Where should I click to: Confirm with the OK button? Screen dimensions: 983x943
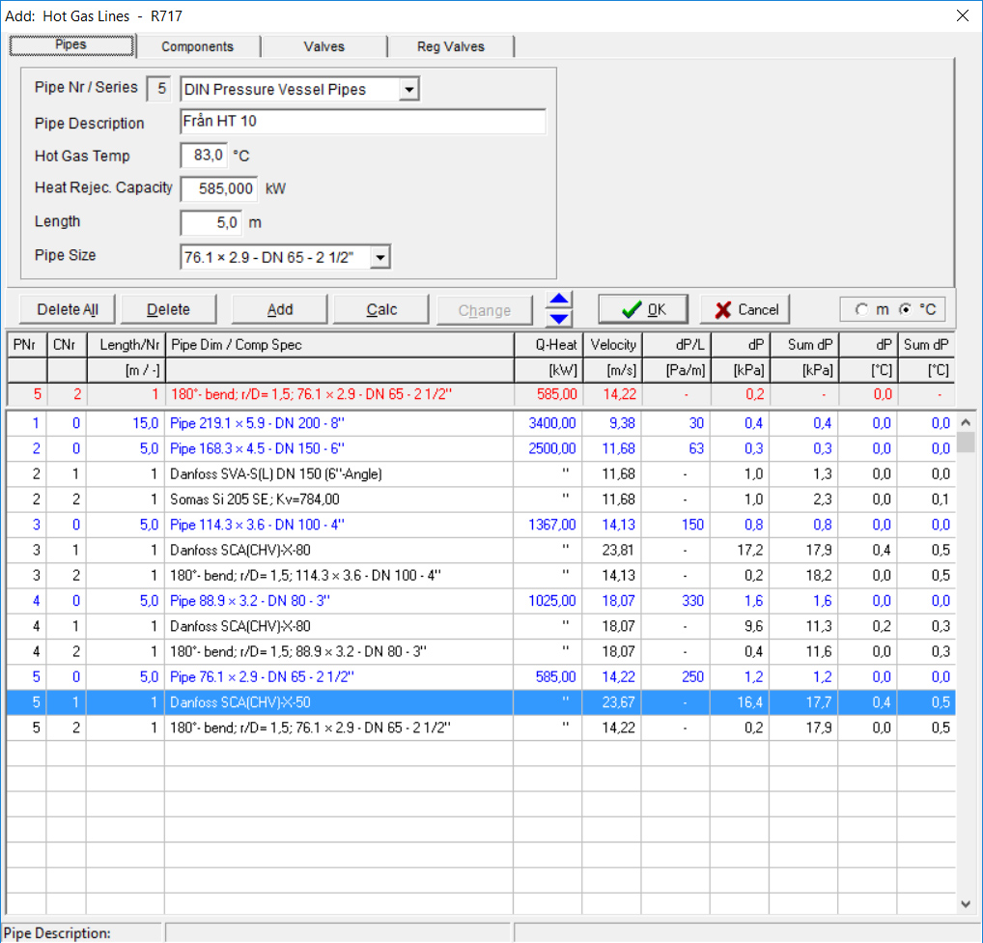coord(643,309)
